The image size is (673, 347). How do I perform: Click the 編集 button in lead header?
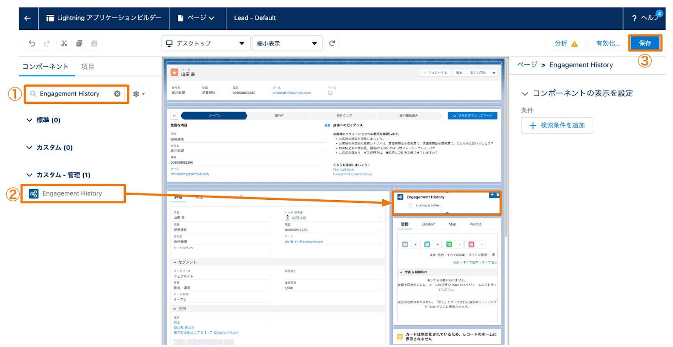pos(459,73)
